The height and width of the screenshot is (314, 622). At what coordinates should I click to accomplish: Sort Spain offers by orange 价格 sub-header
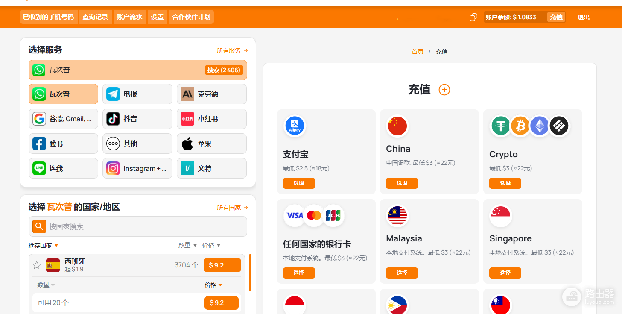pyautogui.click(x=213, y=285)
